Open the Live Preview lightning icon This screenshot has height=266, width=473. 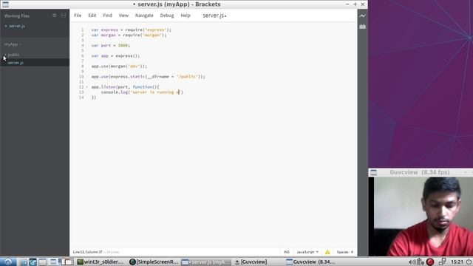(x=362, y=16)
